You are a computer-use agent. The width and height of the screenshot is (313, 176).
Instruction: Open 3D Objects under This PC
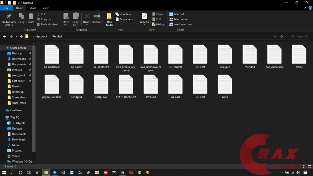[18, 123]
